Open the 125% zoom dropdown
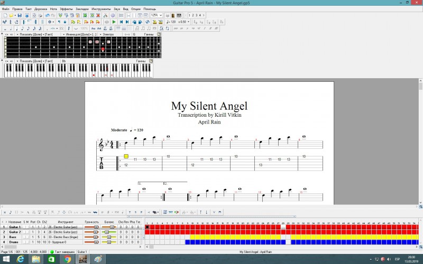423x264 pixels. click(161, 15)
